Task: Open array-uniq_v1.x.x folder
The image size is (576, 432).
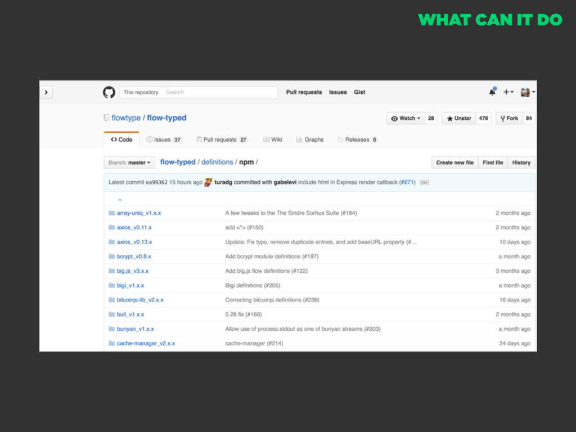Action: point(139,213)
